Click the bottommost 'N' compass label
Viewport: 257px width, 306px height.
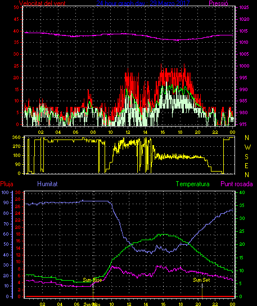pyautogui.click(x=247, y=175)
